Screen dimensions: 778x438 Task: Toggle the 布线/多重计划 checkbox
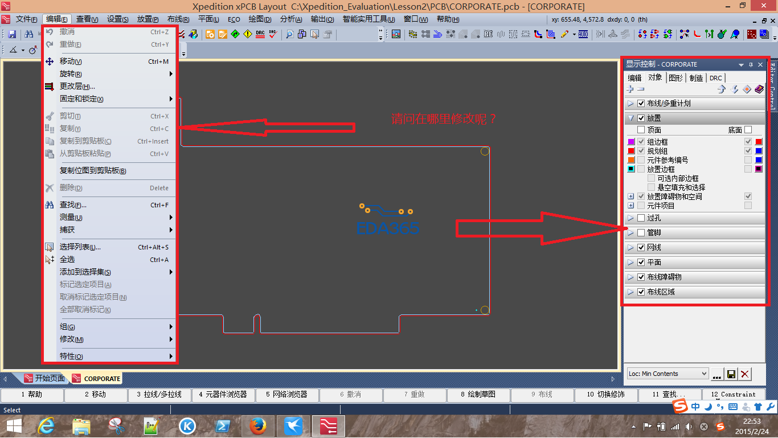[641, 104]
